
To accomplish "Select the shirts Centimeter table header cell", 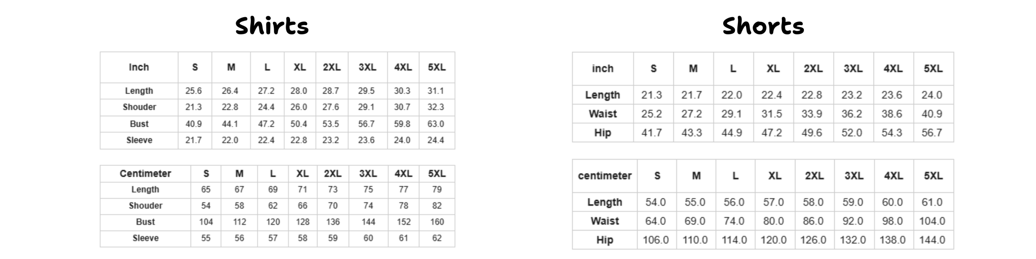I will pos(145,173).
